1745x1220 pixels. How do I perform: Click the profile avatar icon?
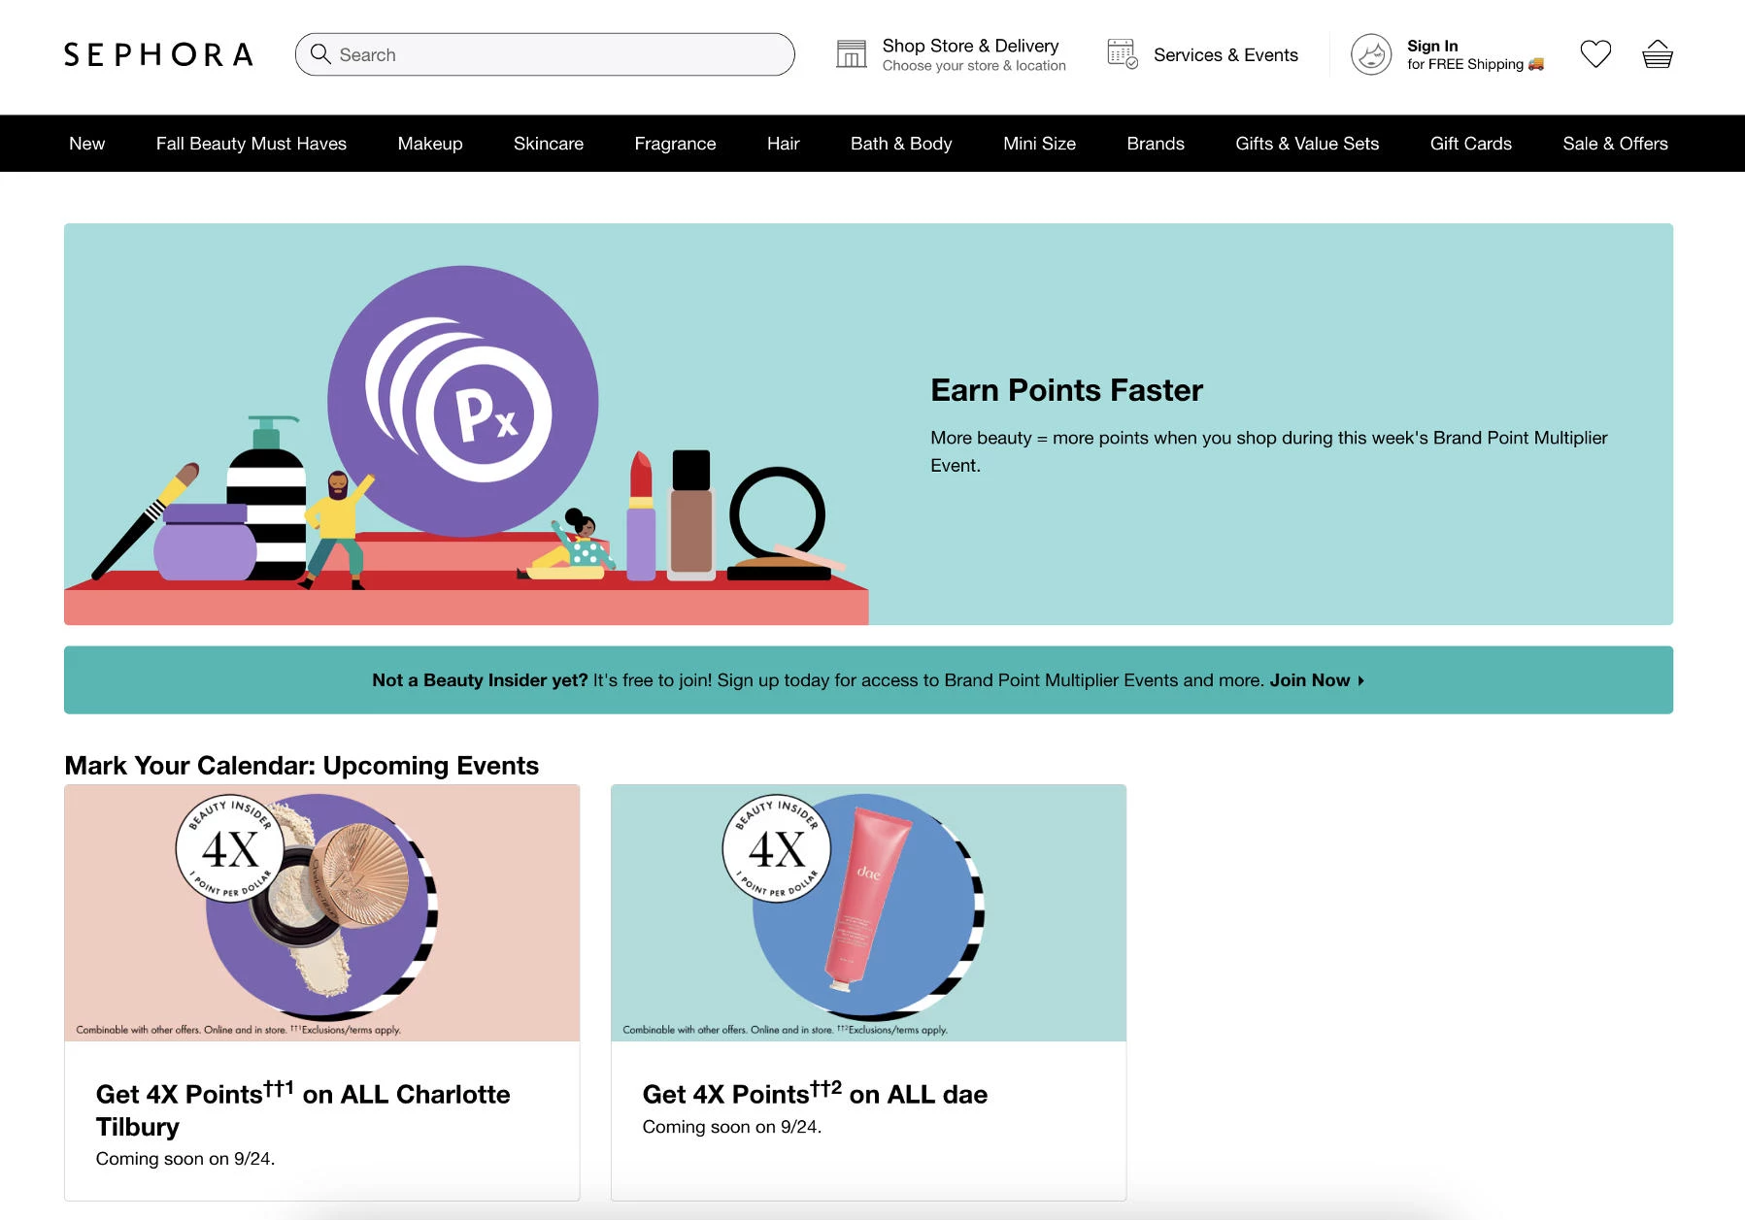pyautogui.click(x=1371, y=54)
